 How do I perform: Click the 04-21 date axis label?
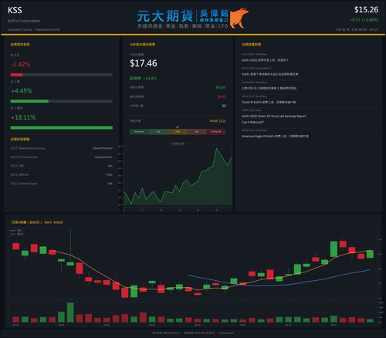click(334, 325)
